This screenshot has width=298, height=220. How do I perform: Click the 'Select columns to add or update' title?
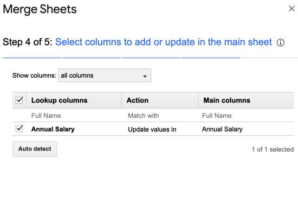point(163,42)
